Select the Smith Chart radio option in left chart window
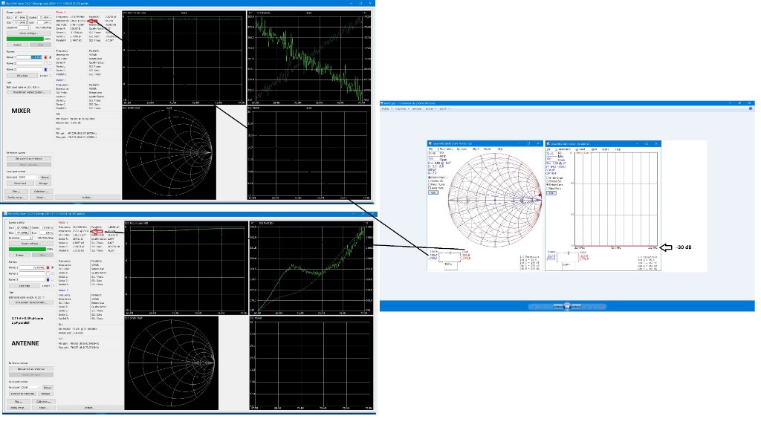Viewport: 761px width, 442px height. click(x=430, y=178)
